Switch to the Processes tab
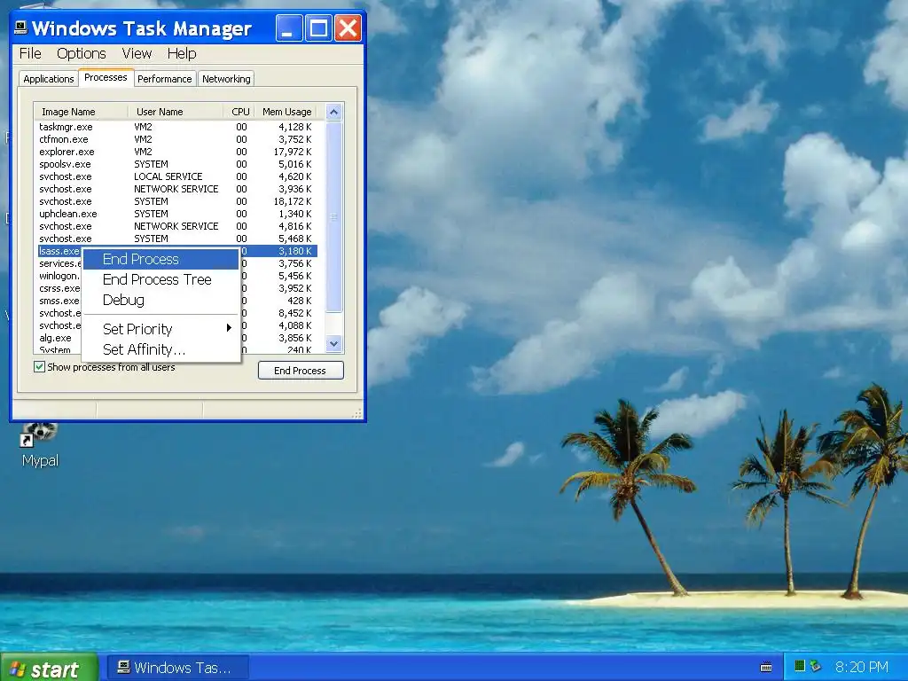Viewport: 908px width, 681px height. click(106, 78)
